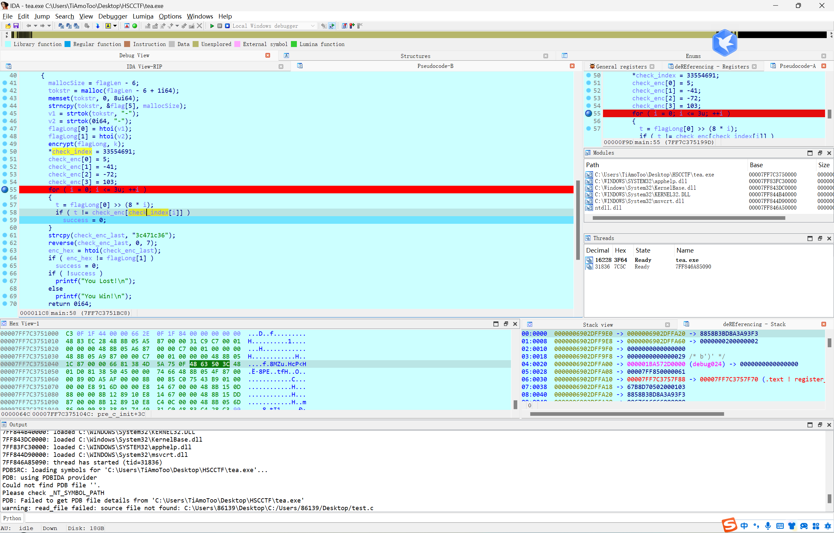Click the delete breakpoint toolbar icon
Screen dimensions: 834x533
pos(360,26)
